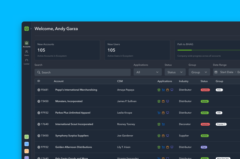Open the Group filter dropdown

point(199,72)
